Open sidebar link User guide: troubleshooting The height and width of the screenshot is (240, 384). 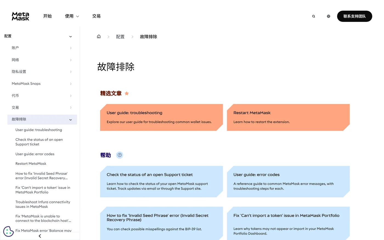(x=39, y=130)
